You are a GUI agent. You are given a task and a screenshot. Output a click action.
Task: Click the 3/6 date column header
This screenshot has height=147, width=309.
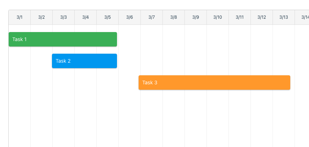pos(130,17)
